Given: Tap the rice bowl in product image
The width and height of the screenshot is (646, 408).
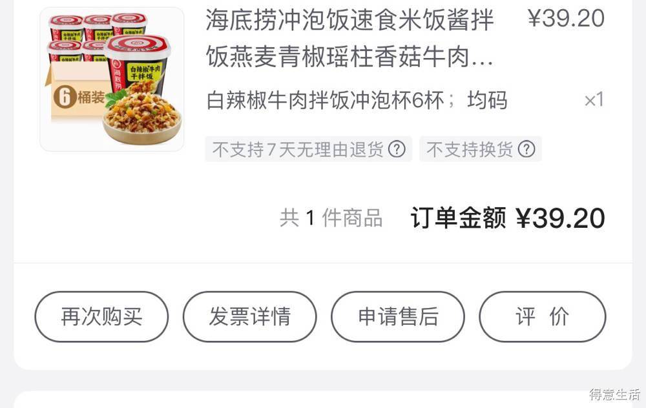Looking at the screenshot, I should point(142,118).
